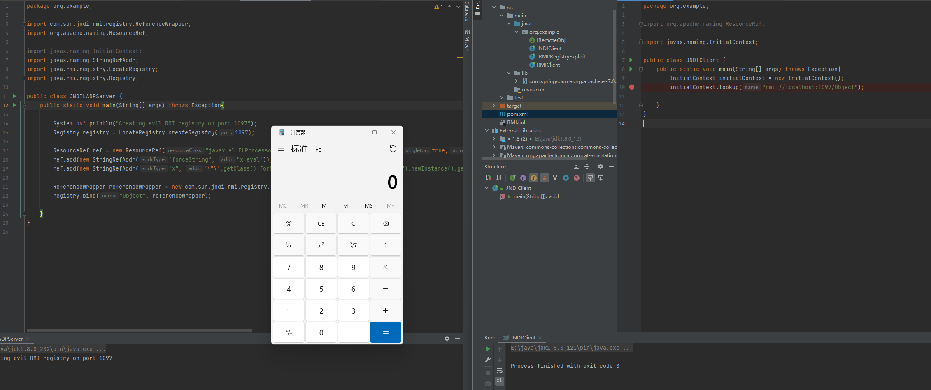
Task: Click left editor horizontal scrollbar
Action: (139, 330)
